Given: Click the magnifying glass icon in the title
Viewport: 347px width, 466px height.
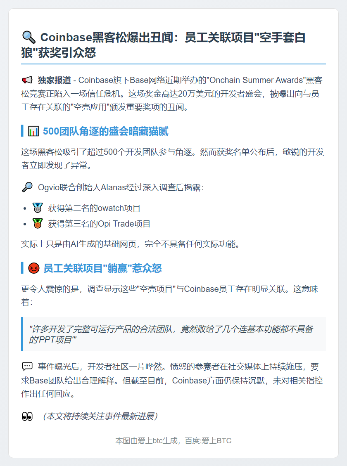Looking at the screenshot, I should (29, 38).
